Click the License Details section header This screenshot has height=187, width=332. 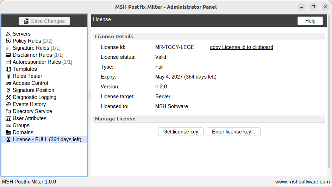(x=209, y=36)
